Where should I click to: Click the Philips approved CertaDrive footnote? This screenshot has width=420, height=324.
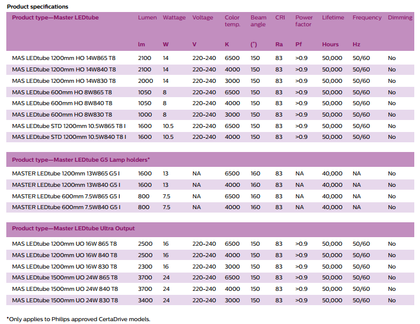tap(78, 319)
